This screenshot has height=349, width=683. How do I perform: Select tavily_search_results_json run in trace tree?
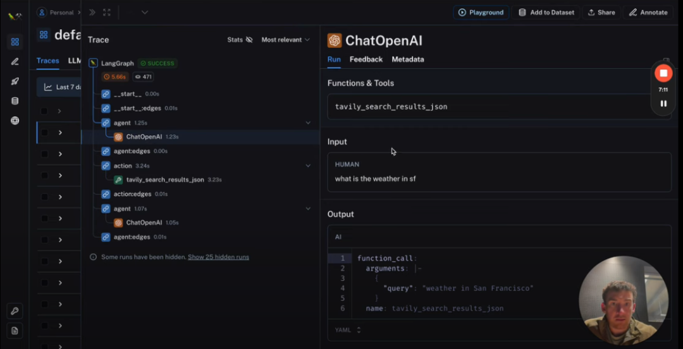coord(164,180)
